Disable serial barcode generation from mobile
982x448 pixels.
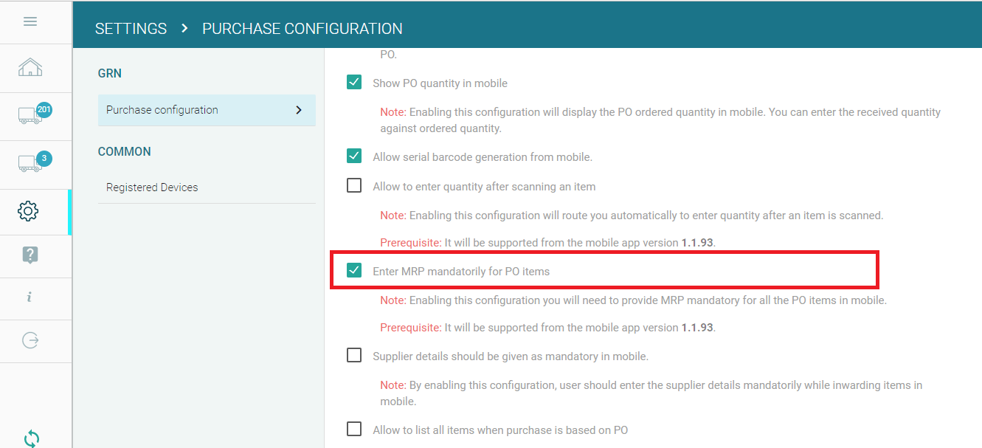(354, 156)
